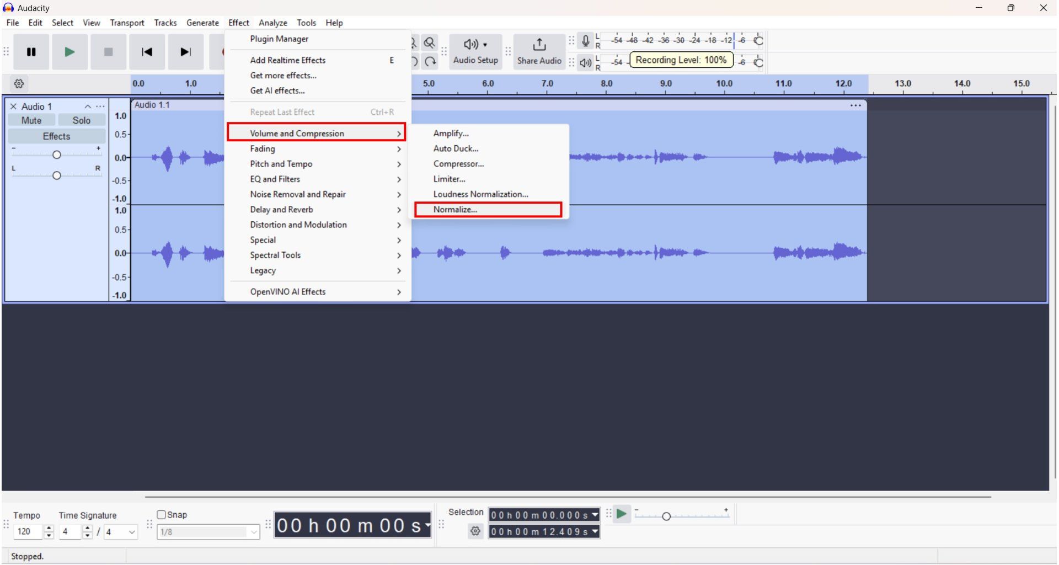
Task: Mute the Audio 1 track
Action: click(31, 120)
